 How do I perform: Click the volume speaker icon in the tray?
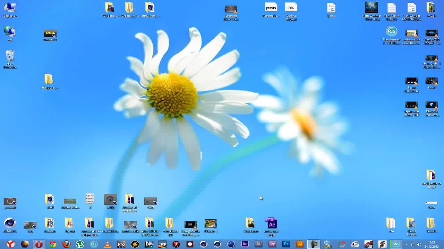[419, 245]
